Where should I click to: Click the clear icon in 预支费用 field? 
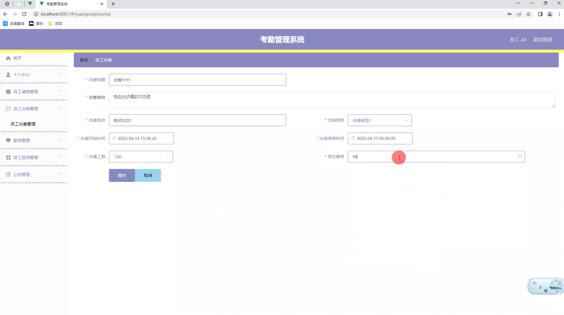tap(520, 157)
